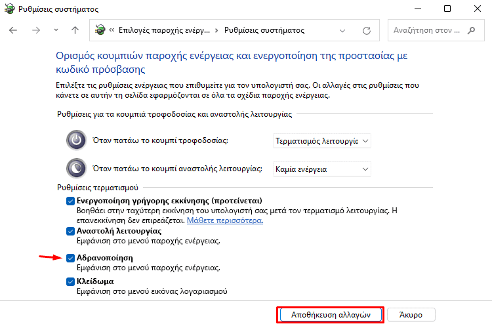The image size is (492, 328).
Task: Select Ρυθμίσεις συστήματος breadcrumb
Action: [x=264, y=31]
